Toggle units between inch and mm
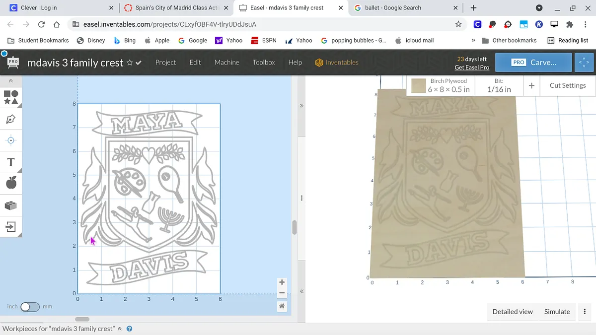Screen dimensions: 596x335 [30, 307]
